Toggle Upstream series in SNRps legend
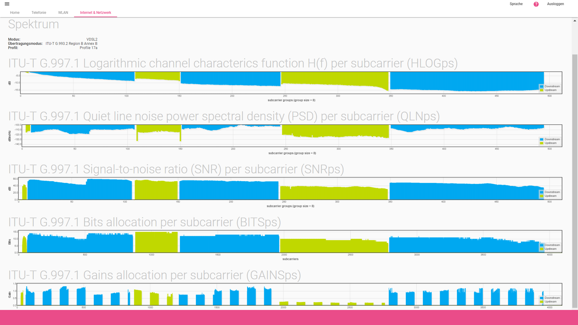This screenshot has width=578, height=325. point(550,196)
